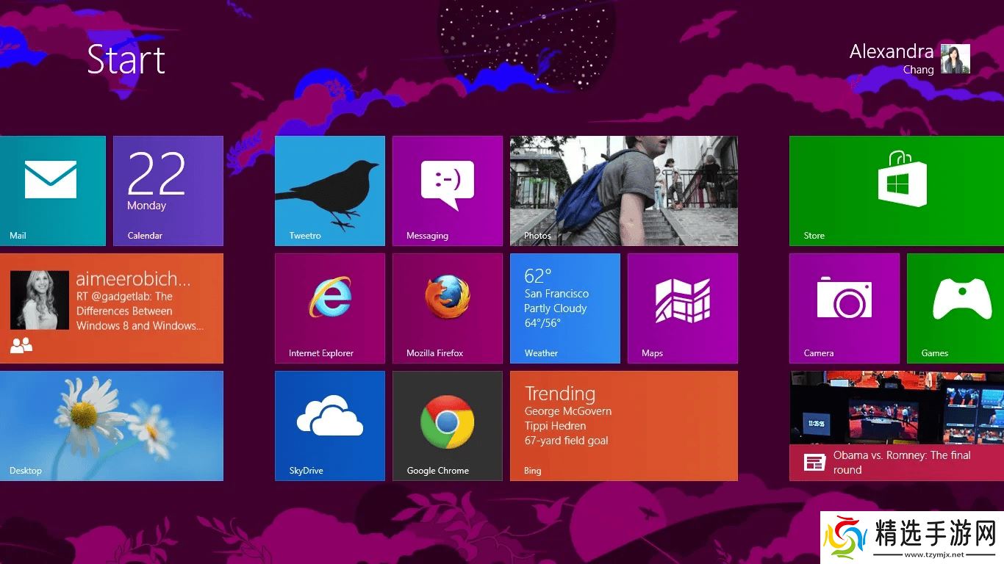Open the Desktop tile with daisies

111,425
